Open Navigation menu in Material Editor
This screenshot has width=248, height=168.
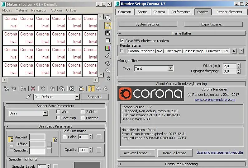39,10
